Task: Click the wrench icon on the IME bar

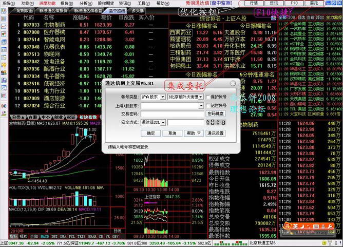Action: click(330, 226)
